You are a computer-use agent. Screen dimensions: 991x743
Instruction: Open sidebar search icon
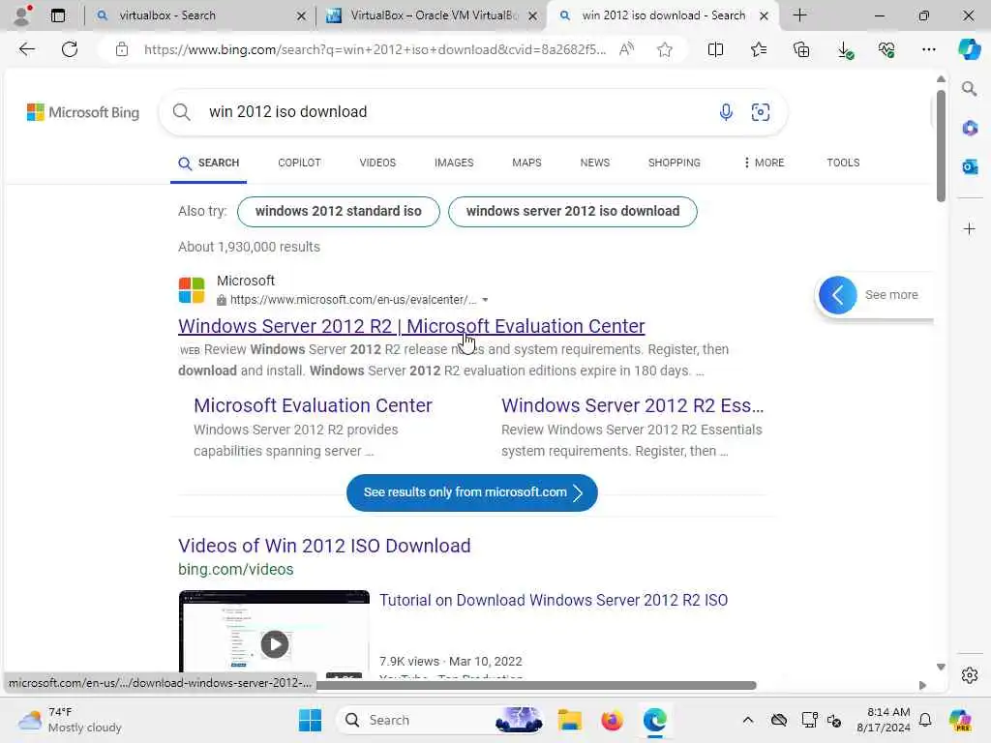(x=969, y=88)
